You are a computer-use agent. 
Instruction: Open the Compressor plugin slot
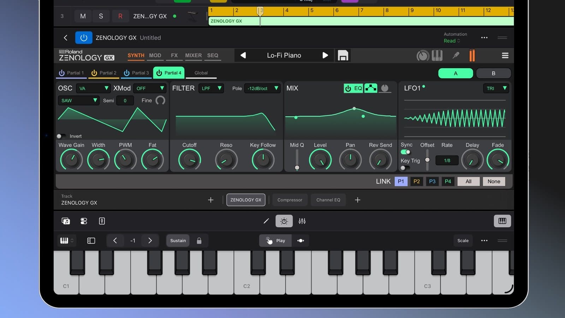(290, 200)
